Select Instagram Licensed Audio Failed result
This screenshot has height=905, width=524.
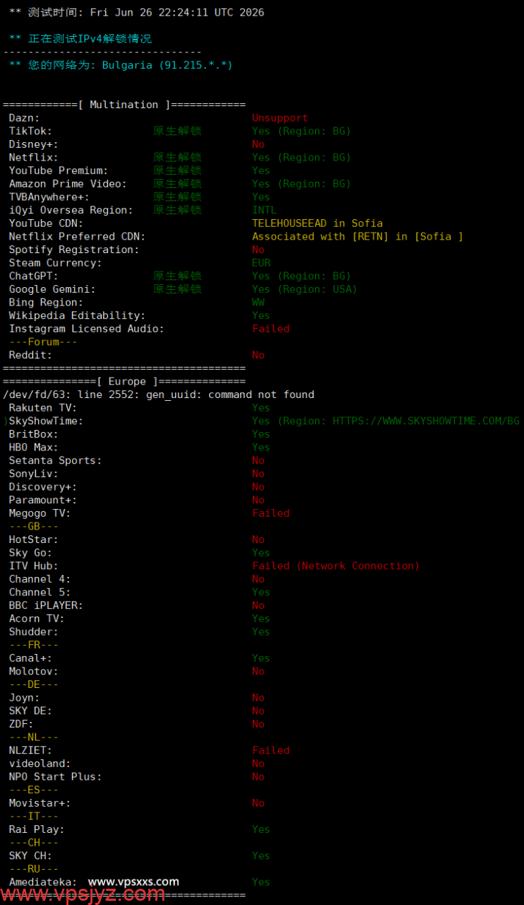pos(270,329)
